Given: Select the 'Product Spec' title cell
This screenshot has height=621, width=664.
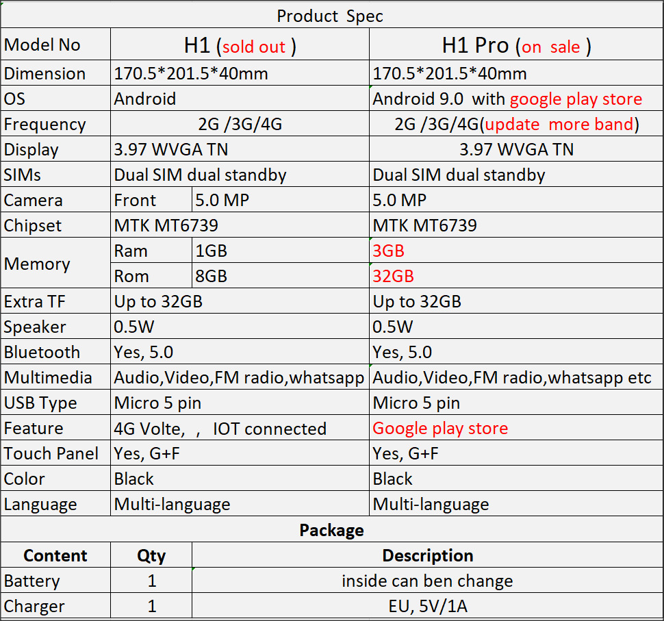Looking at the screenshot, I should point(332,16).
